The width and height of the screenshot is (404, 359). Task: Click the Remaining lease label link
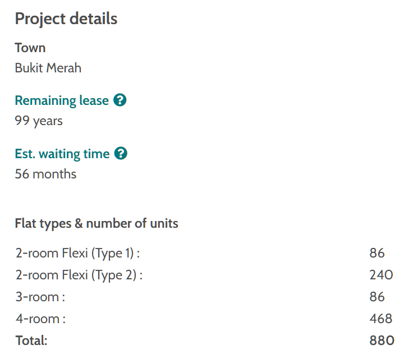point(62,100)
